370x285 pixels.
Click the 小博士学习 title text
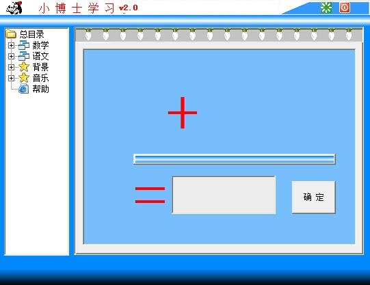click(77, 8)
